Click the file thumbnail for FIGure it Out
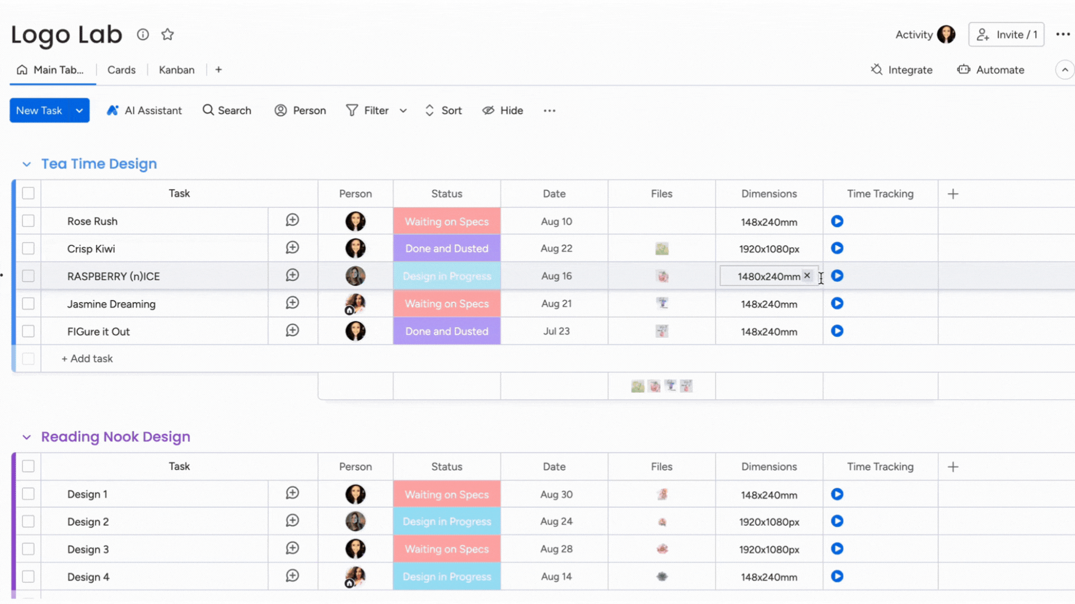 click(x=662, y=331)
